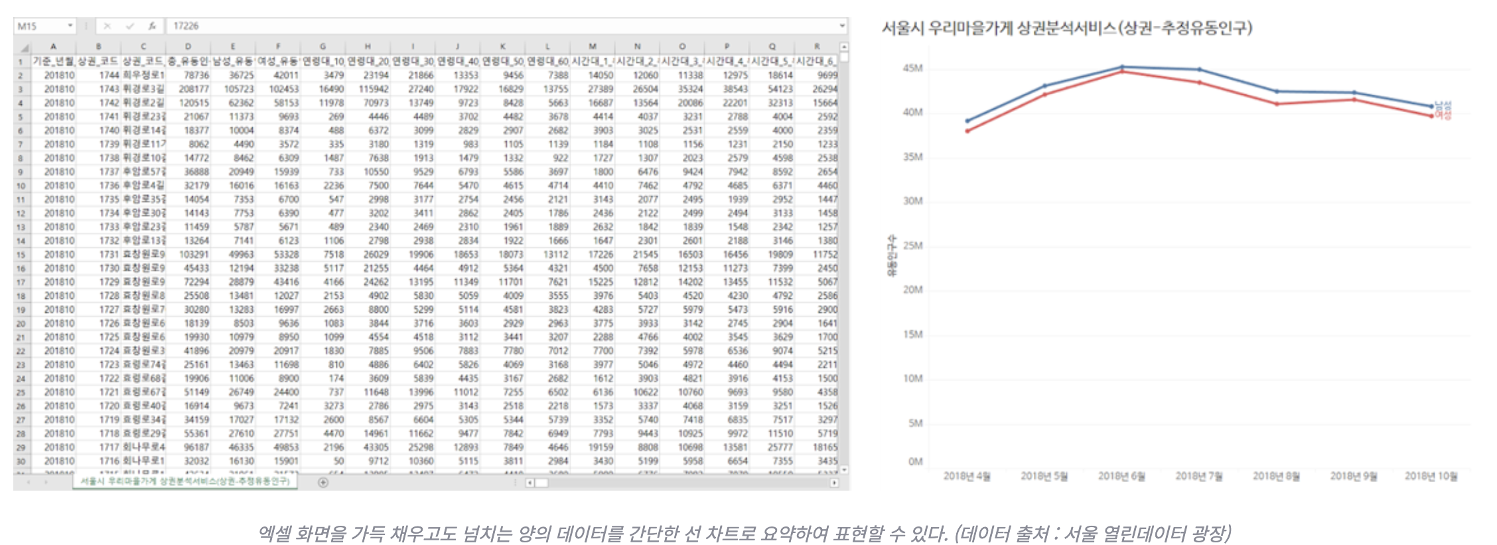Click cell containing 1744 in column B
This screenshot has height=545, width=1497.
[99, 76]
